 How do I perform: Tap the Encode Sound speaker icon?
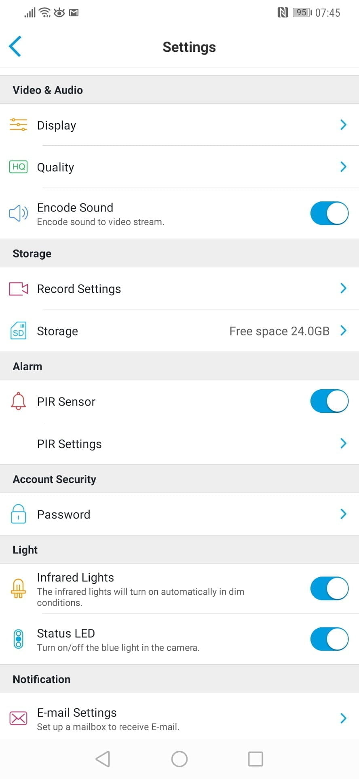[x=18, y=213]
